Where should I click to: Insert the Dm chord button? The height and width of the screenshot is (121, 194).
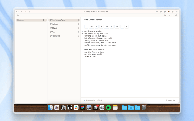click(x=106, y=27)
